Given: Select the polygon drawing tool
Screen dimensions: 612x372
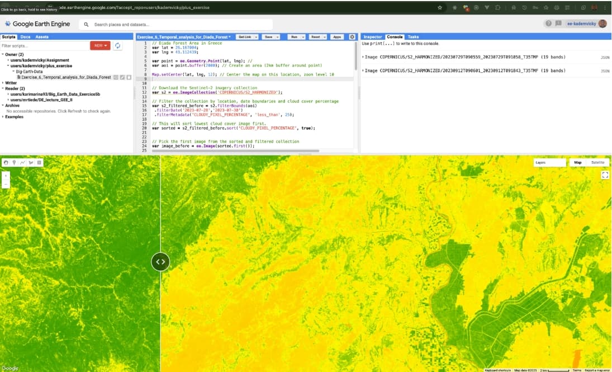Looking at the screenshot, I should point(31,162).
